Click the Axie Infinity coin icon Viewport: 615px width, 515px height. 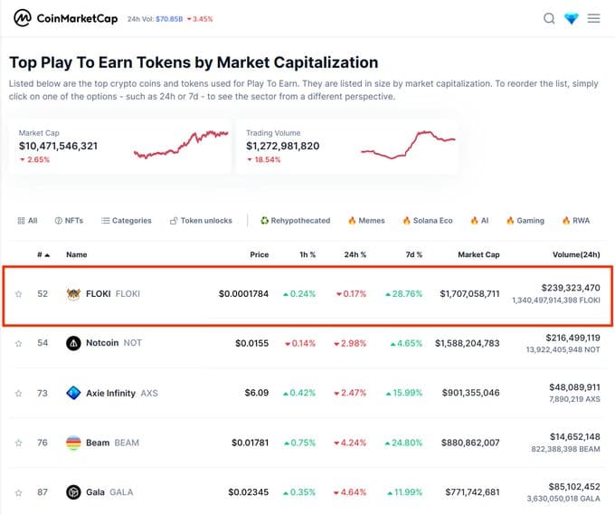click(x=73, y=393)
